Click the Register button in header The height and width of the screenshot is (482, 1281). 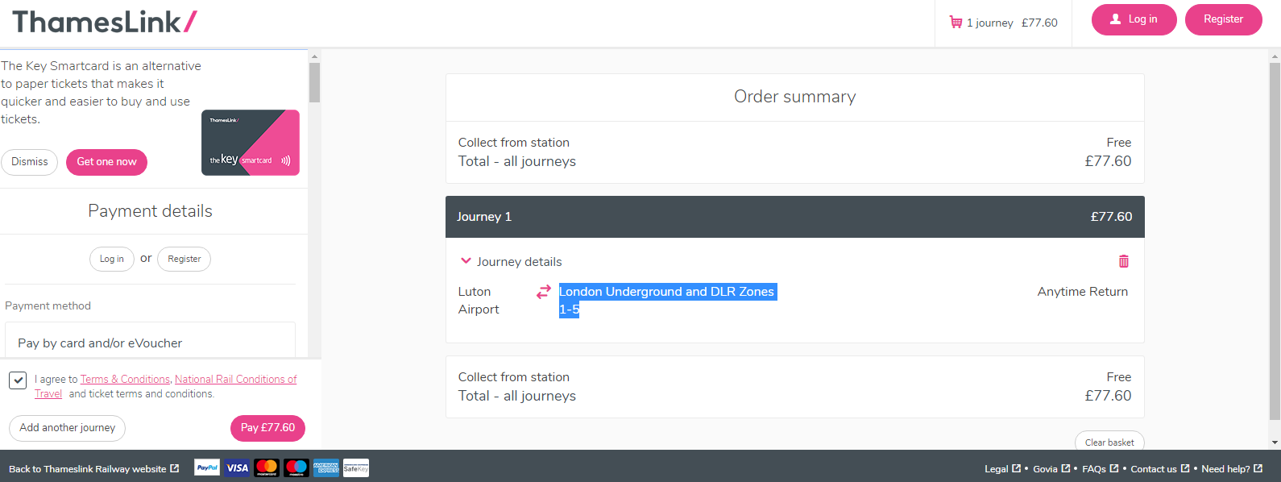point(1223,19)
